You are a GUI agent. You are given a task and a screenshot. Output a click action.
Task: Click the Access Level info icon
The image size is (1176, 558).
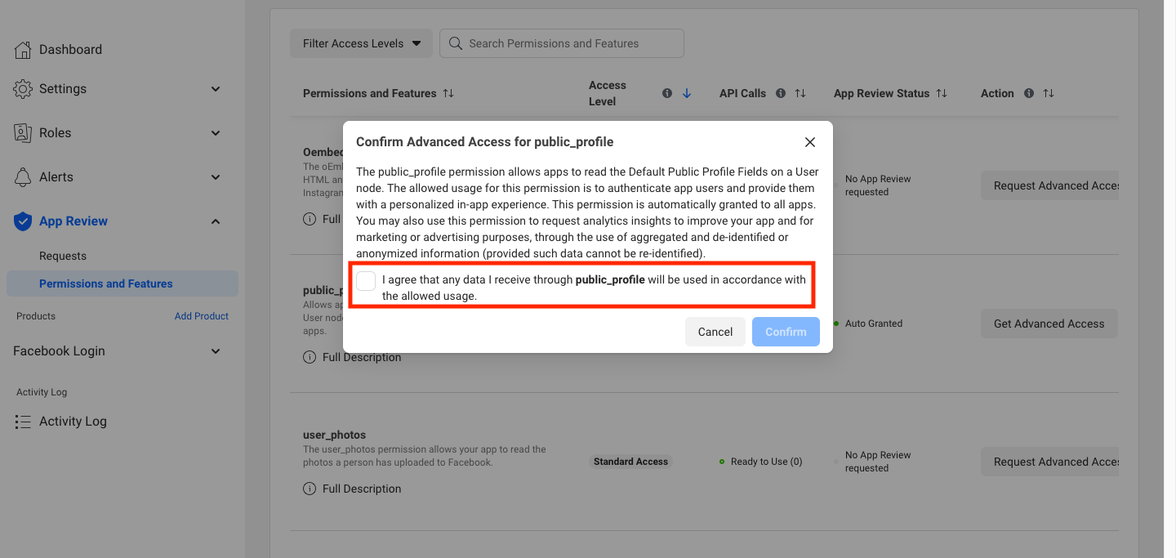[x=667, y=93]
